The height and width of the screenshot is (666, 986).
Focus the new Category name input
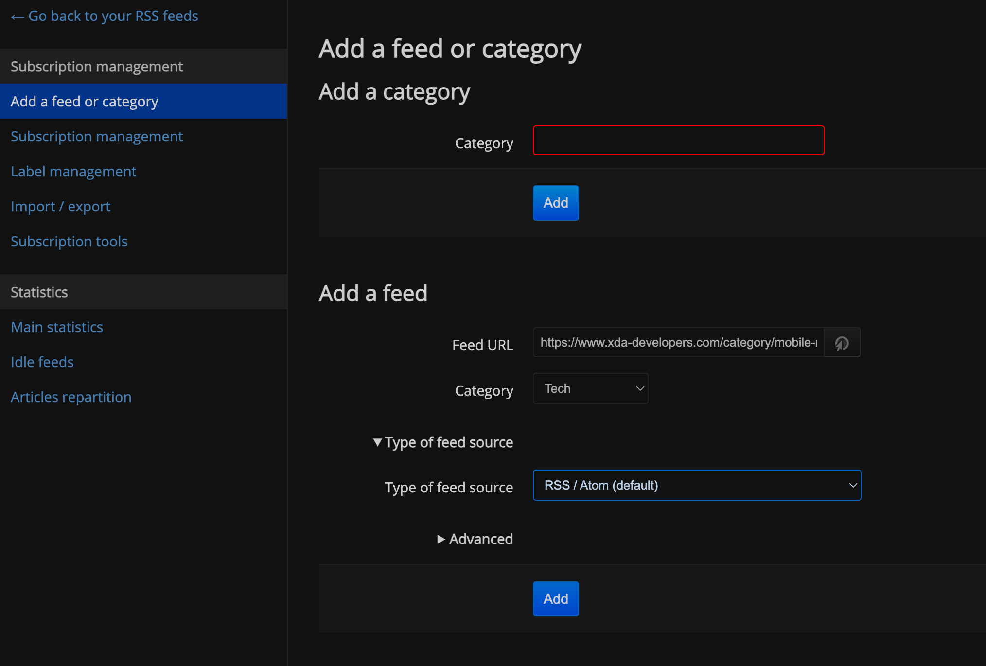(x=678, y=140)
